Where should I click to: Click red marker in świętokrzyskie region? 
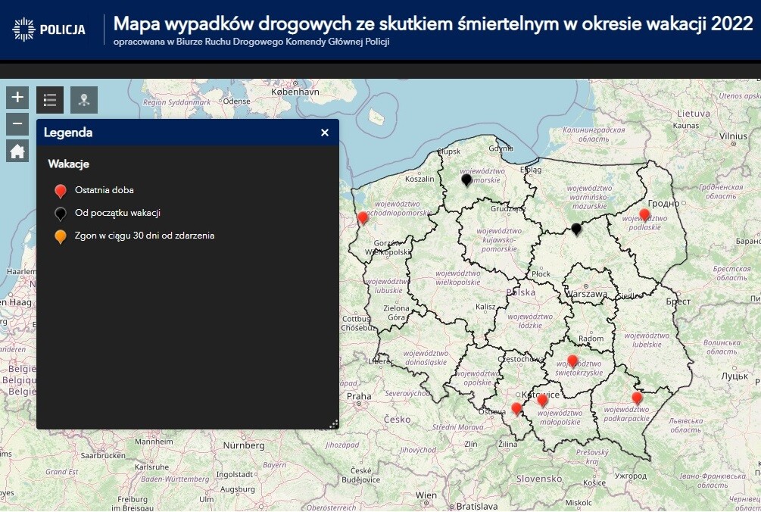pos(572,361)
